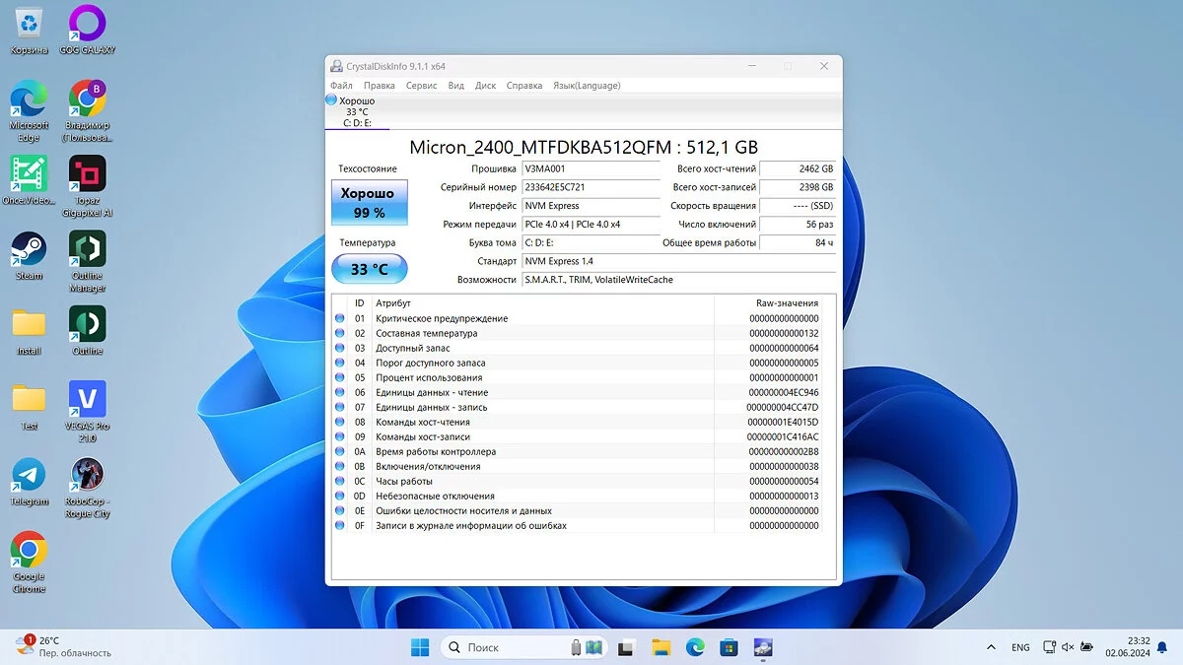Open the Язык(Language) menu

tap(586, 86)
